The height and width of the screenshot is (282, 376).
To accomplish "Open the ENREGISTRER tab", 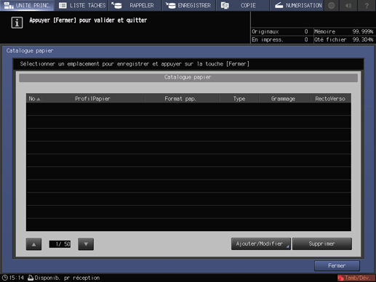I will tap(189, 5).
